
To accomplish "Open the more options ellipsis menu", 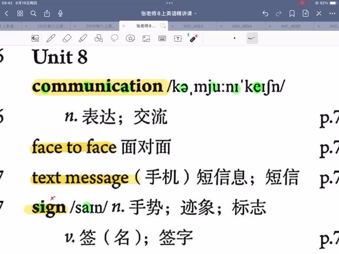I will (x=332, y=14).
